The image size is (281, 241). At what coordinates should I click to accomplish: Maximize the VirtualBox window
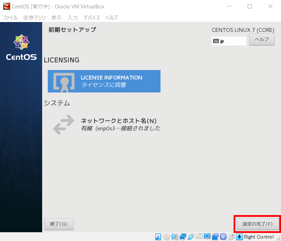point(250,6)
